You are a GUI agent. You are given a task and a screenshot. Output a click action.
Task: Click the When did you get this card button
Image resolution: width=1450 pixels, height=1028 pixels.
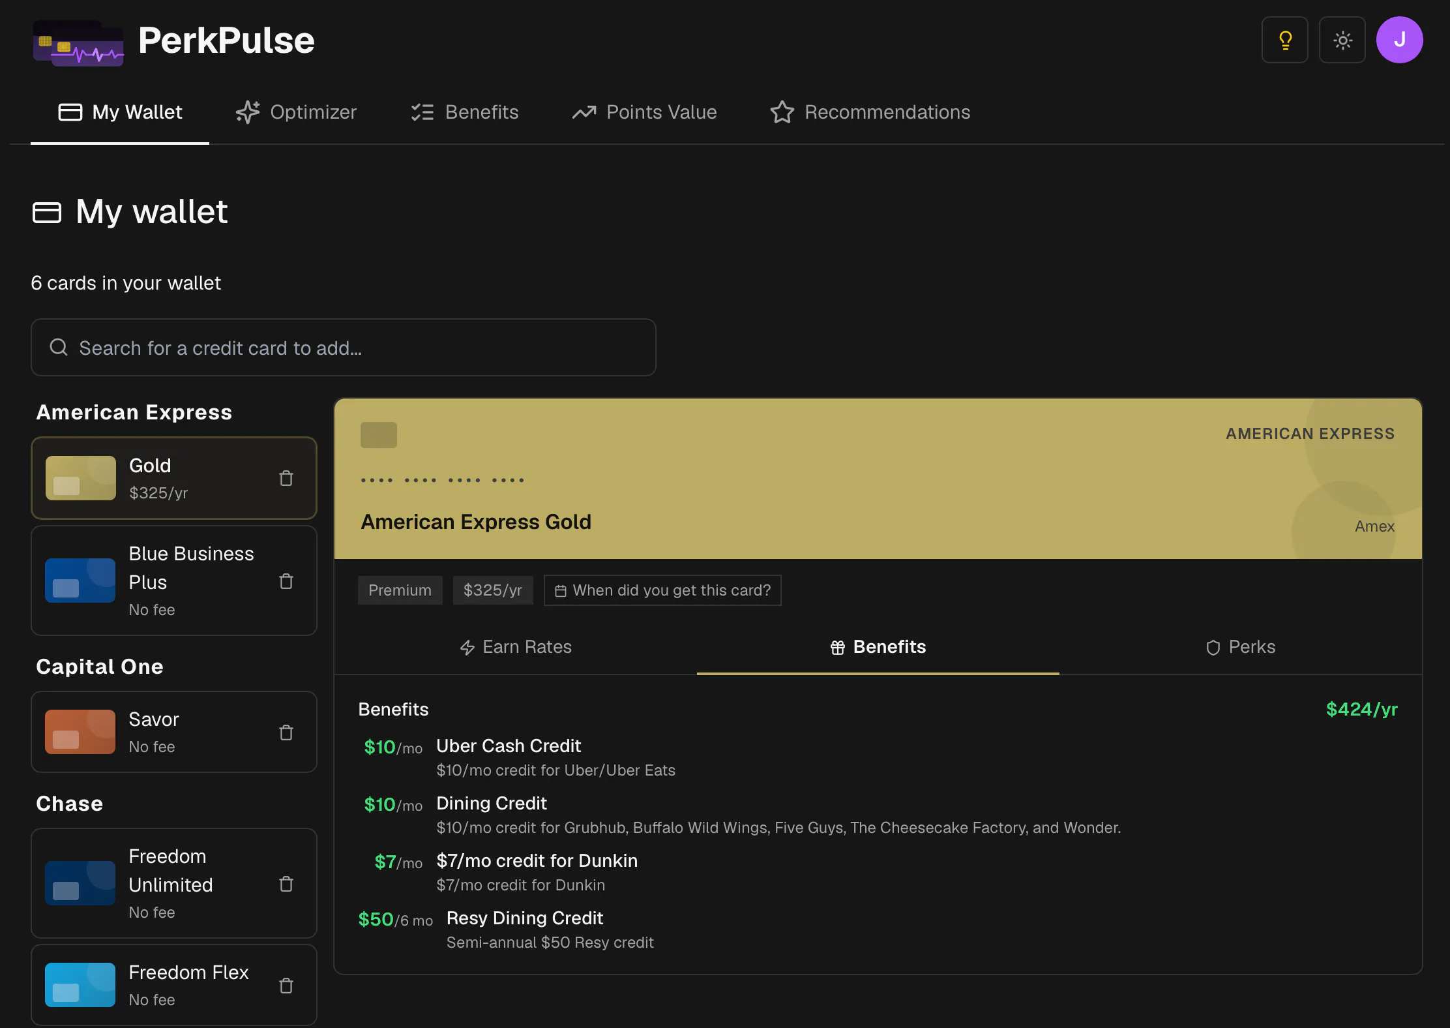click(x=662, y=590)
